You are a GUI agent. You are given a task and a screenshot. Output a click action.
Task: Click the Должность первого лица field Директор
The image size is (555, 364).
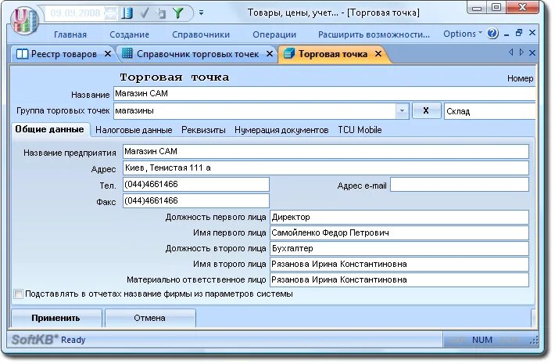click(x=399, y=217)
